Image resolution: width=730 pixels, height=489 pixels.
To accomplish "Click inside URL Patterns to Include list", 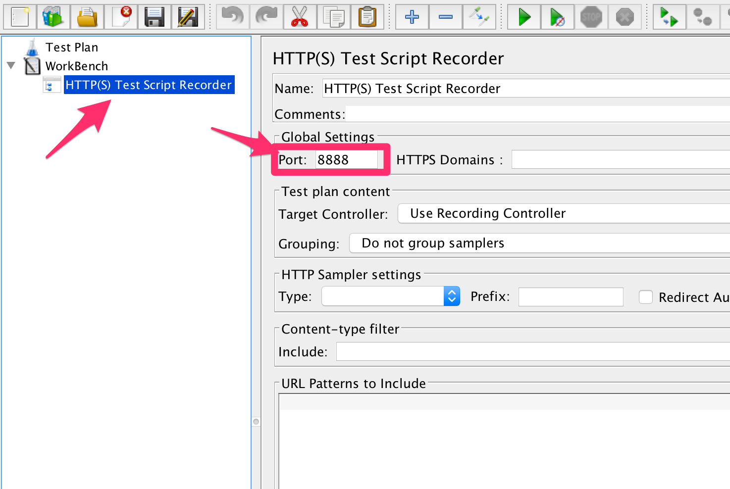I will point(504,441).
